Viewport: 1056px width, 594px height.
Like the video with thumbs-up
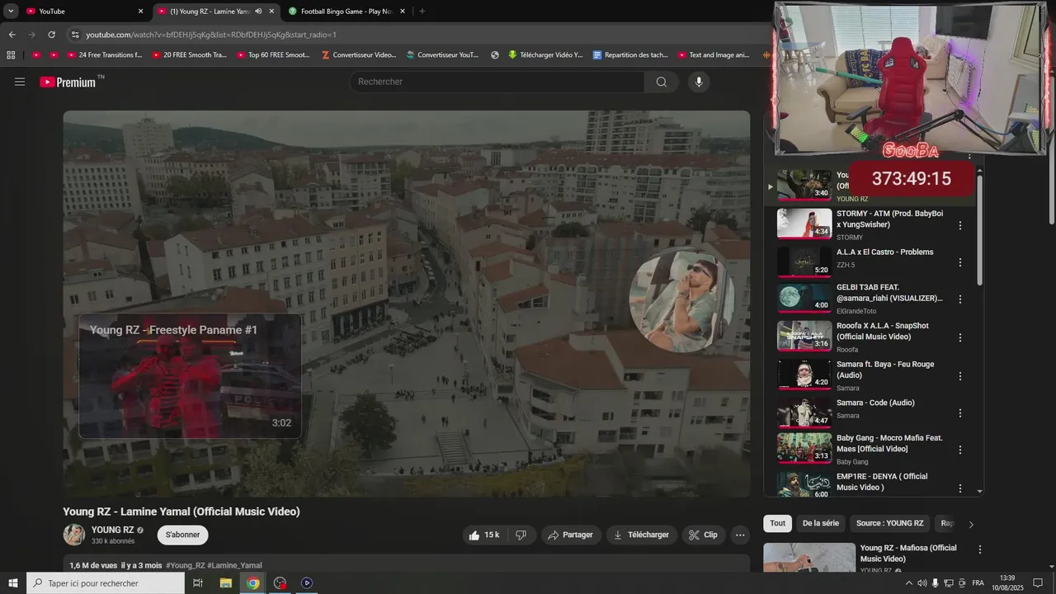[484, 535]
